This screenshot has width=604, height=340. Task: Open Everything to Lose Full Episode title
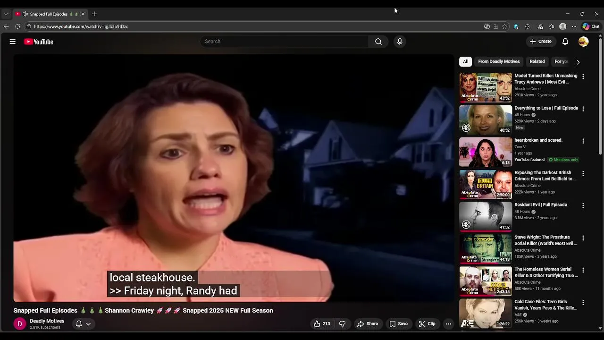pos(546,108)
